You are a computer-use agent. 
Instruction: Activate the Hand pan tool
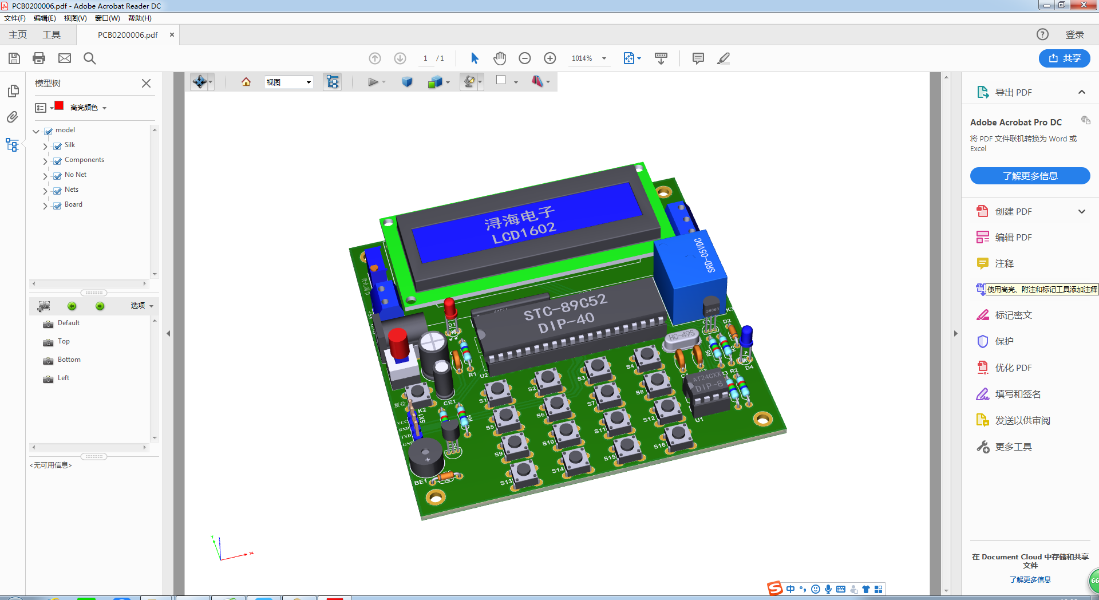[x=500, y=58]
